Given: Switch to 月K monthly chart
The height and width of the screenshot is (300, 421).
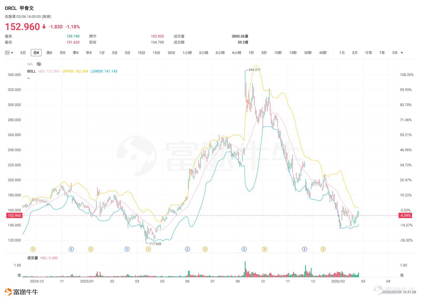Looking at the screenshot, I should click(63, 53).
